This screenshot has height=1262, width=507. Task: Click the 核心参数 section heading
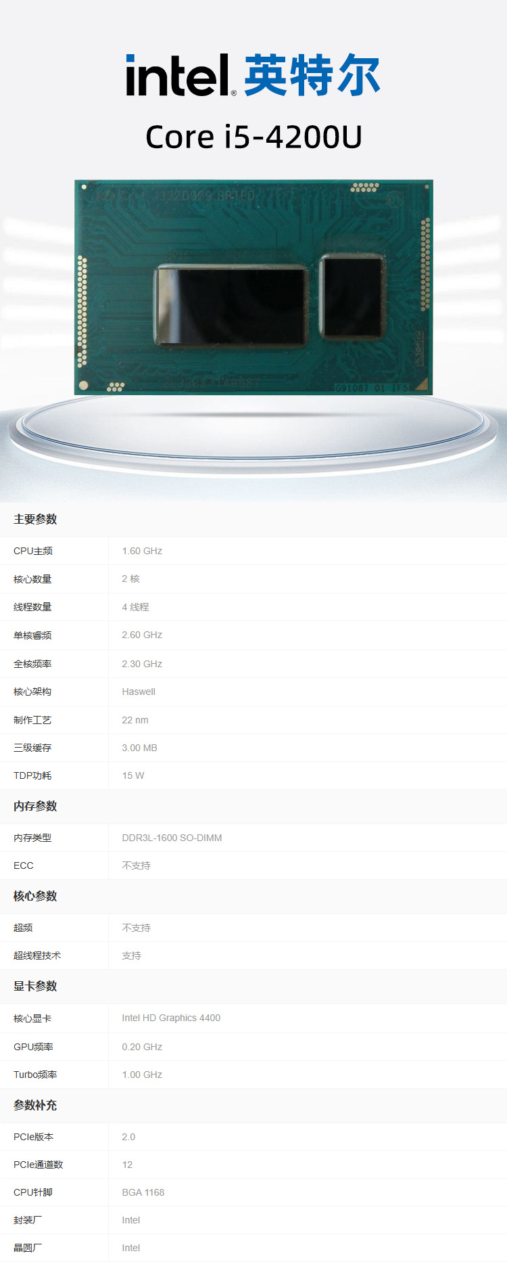[x=35, y=896]
